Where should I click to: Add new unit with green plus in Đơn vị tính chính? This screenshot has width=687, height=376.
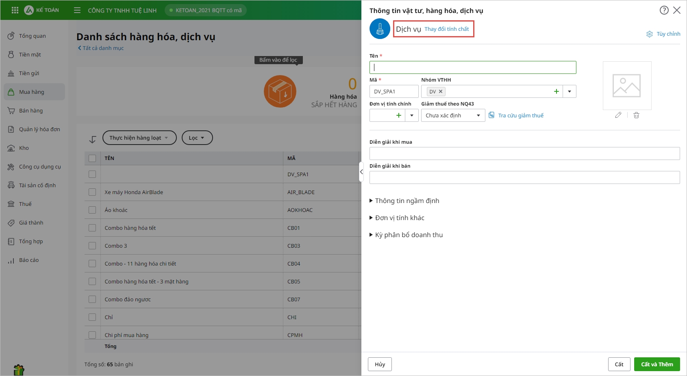pos(399,115)
